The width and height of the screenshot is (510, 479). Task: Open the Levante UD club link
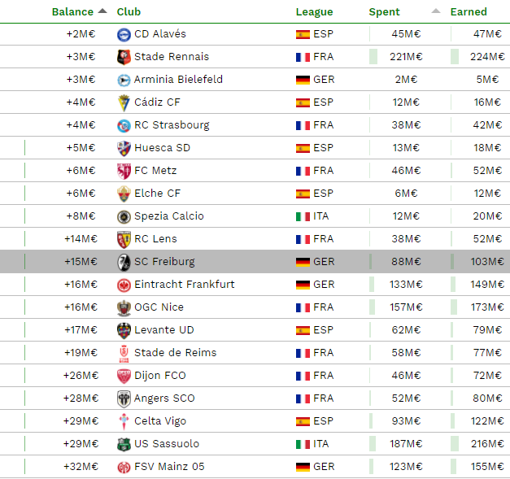(x=164, y=329)
